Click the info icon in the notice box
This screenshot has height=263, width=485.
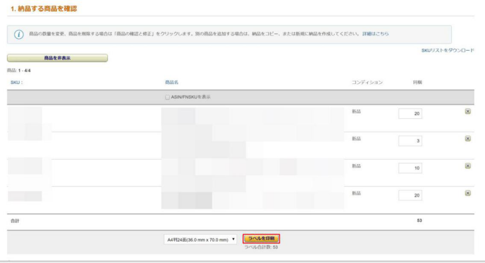[x=19, y=34]
